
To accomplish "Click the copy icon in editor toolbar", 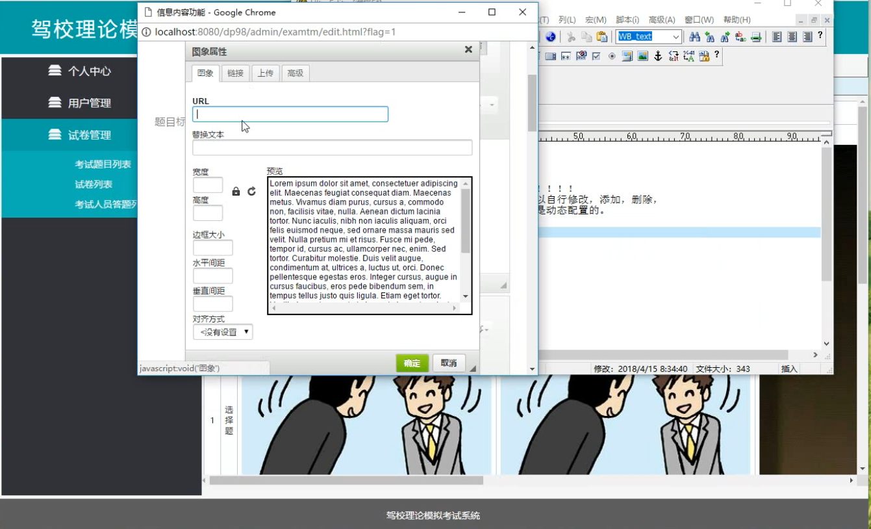I will tap(587, 37).
